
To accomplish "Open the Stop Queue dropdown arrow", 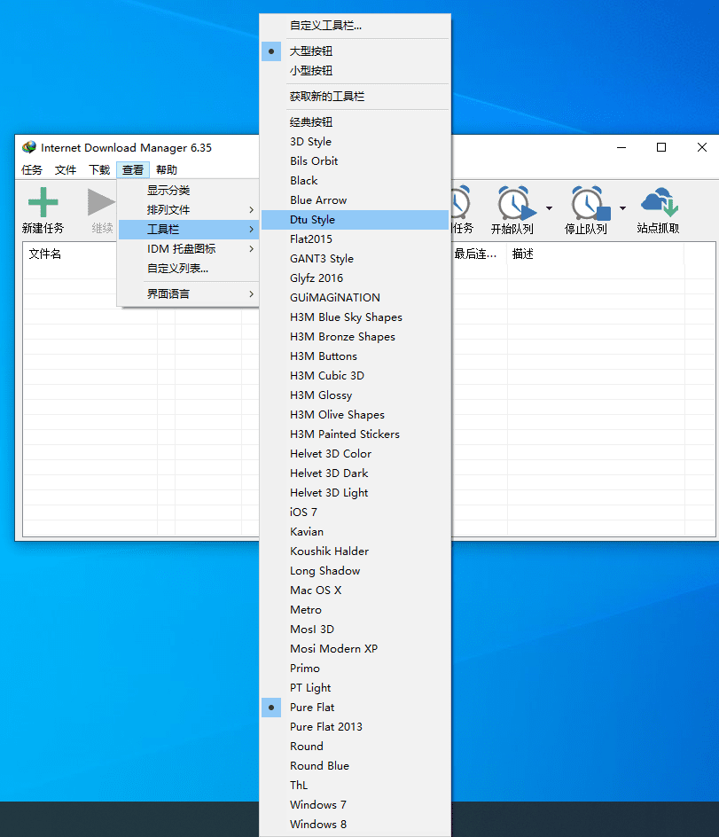I will point(622,208).
